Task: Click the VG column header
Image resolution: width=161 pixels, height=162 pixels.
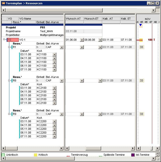Action: [x=13, y=19]
